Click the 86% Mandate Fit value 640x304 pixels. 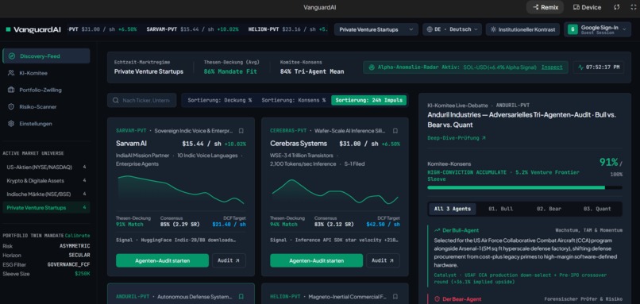pos(230,71)
